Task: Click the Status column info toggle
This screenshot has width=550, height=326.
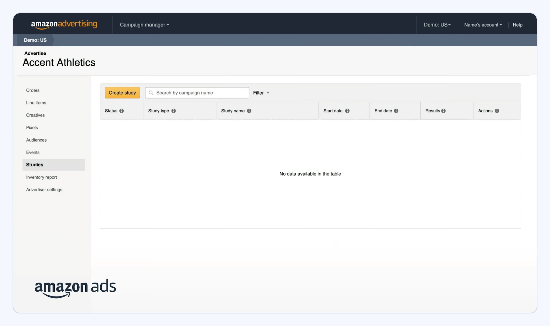Action: pos(121,110)
